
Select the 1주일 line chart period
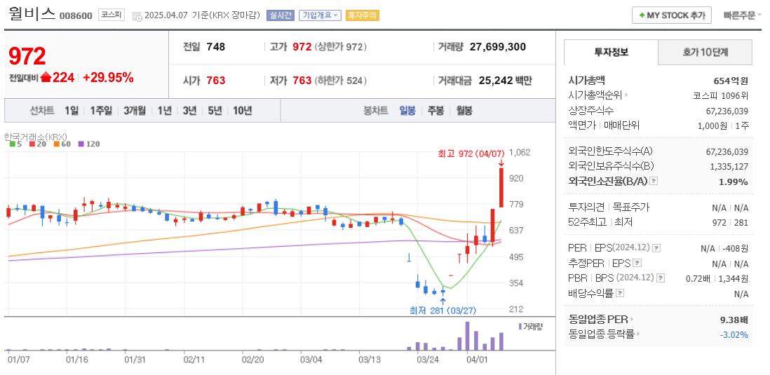pyautogui.click(x=101, y=111)
